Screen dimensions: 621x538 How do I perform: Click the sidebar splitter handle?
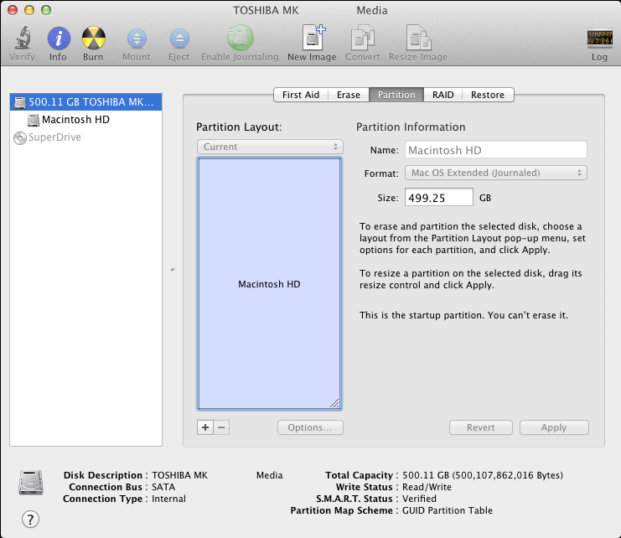(x=173, y=270)
